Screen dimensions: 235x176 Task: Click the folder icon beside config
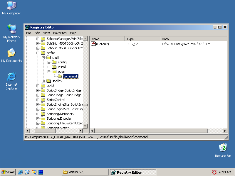click(54, 62)
